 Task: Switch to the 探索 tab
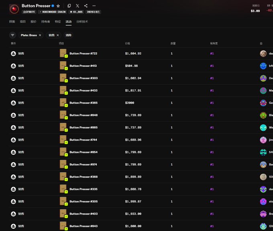click(x=12, y=22)
